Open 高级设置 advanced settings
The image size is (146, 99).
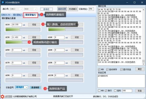click(62, 9)
